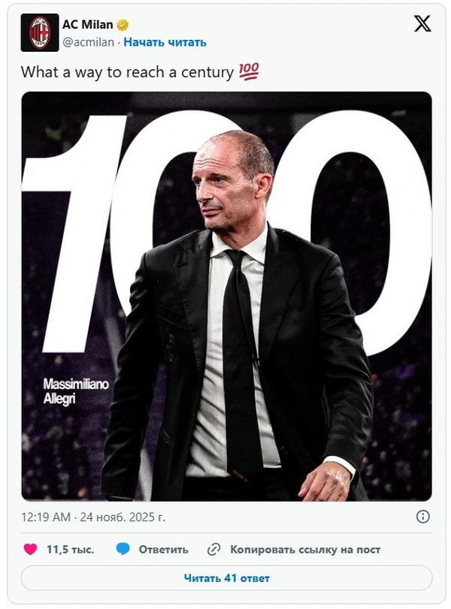Click the tweet text about reaching a century

pos(126,72)
